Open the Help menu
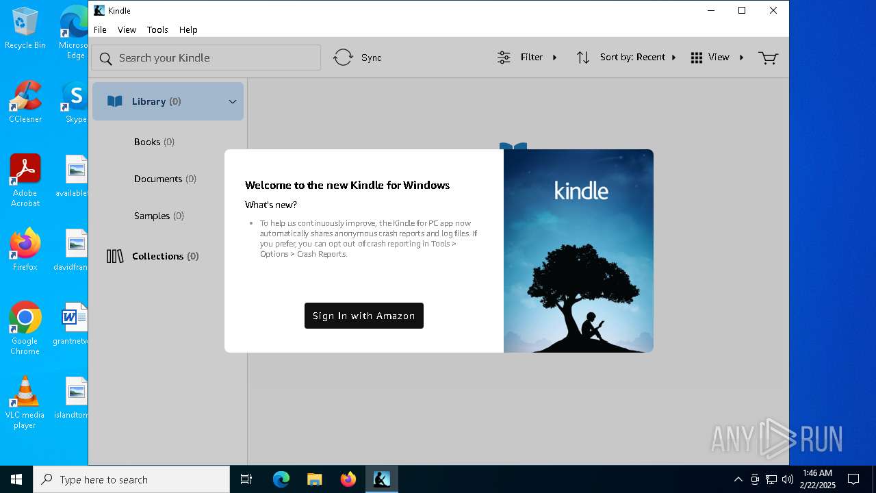 pyautogui.click(x=188, y=29)
